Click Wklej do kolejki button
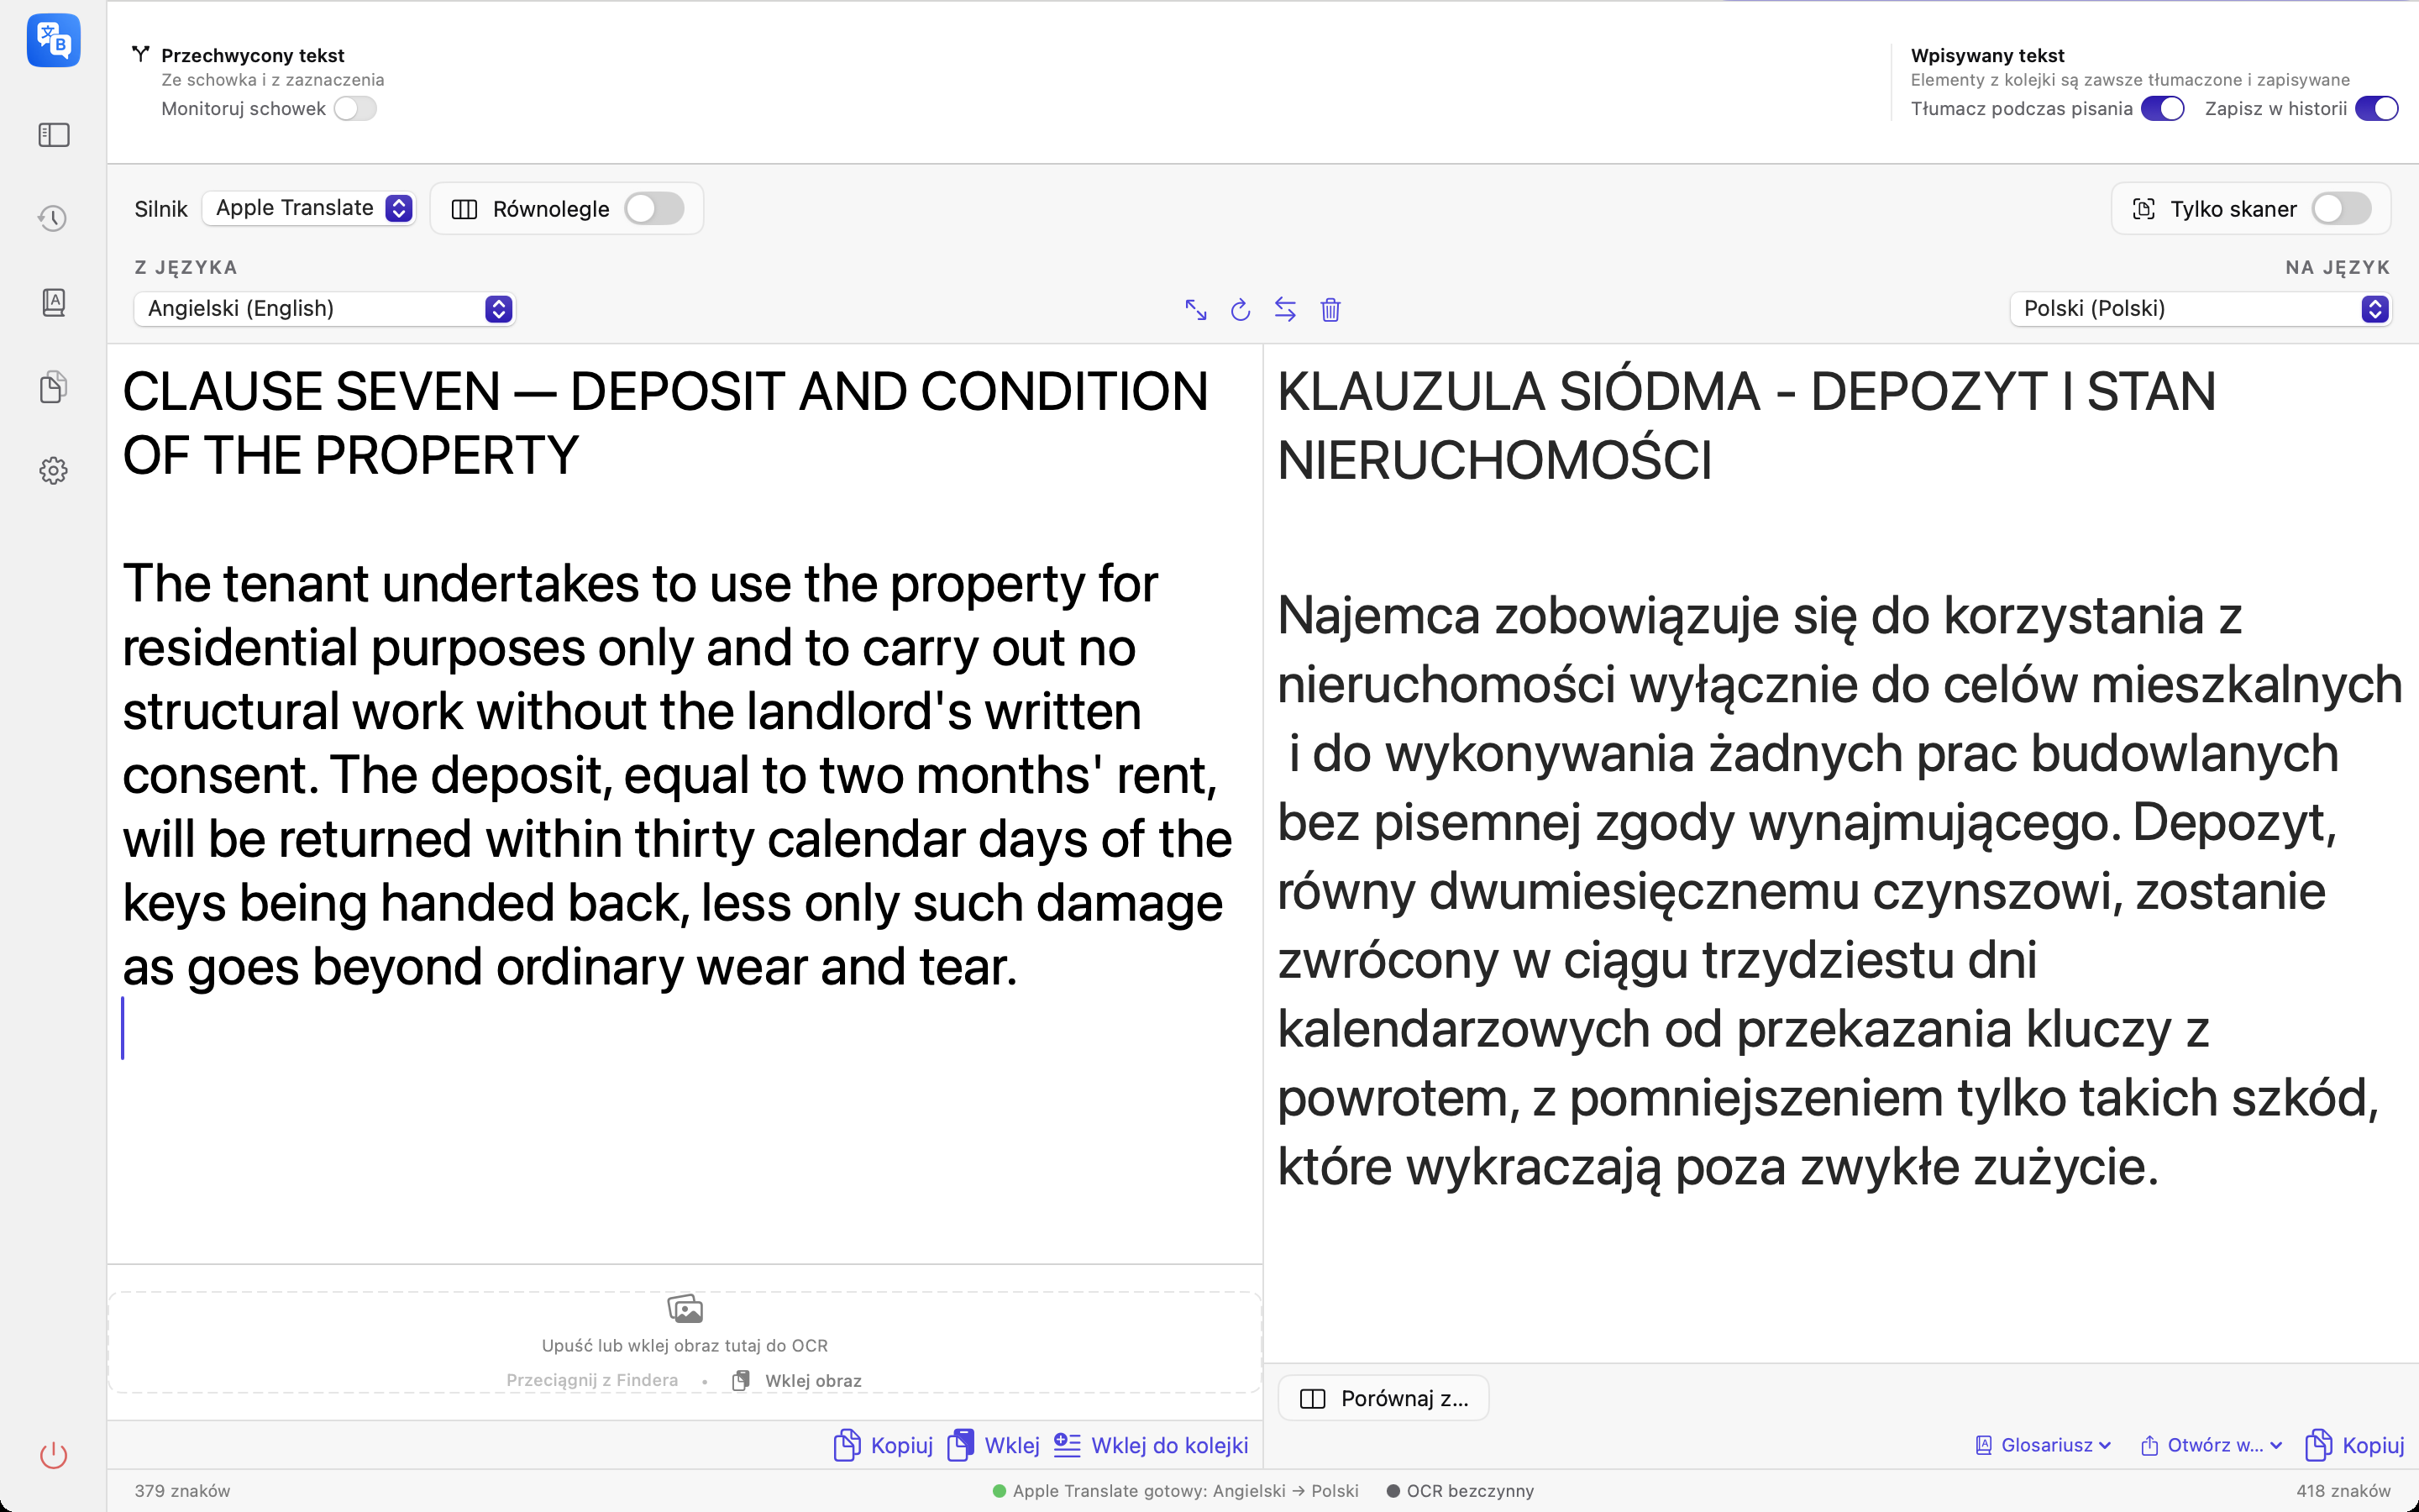The height and width of the screenshot is (1512, 2419). pyautogui.click(x=1151, y=1445)
